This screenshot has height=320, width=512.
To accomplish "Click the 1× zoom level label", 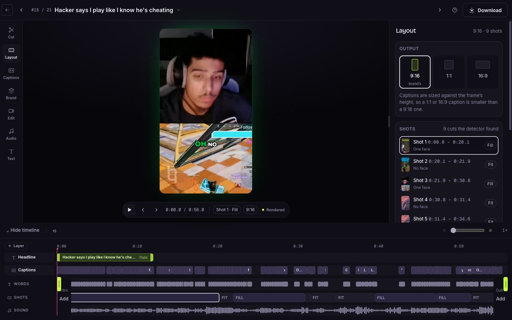I will [x=505, y=230].
